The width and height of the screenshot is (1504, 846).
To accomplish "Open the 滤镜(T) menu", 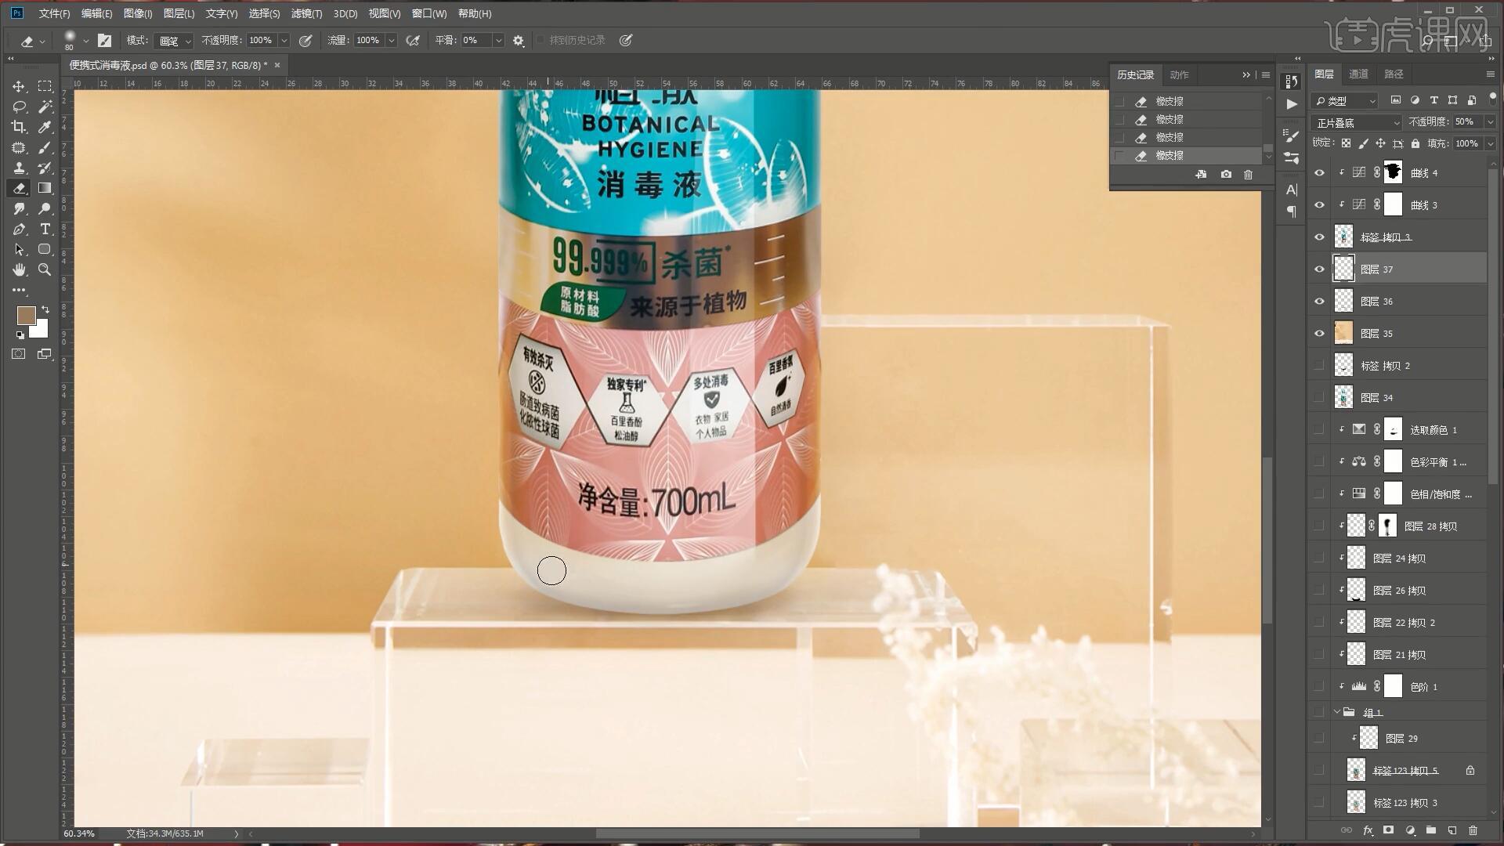I will click(x=305, y=13).
